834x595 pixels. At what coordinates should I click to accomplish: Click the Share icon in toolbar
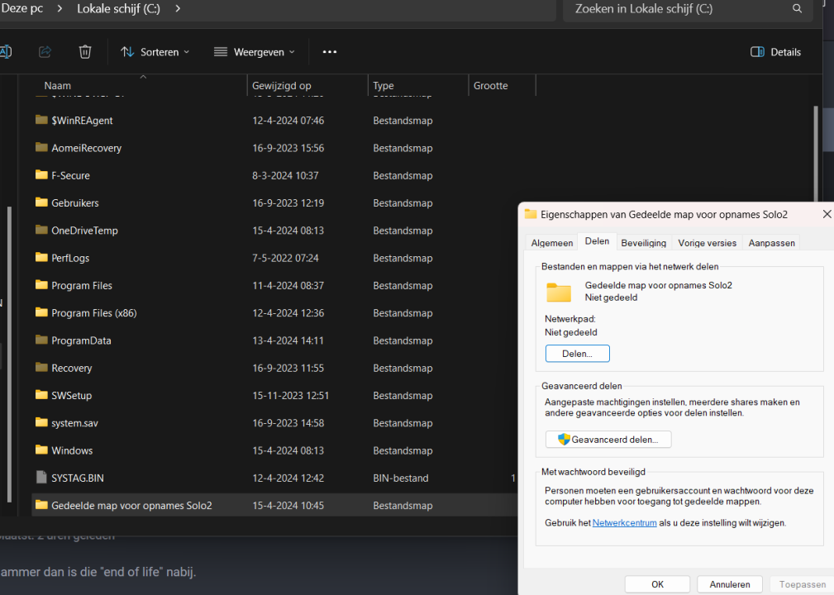pyautogui.click(x=45, y=52)
